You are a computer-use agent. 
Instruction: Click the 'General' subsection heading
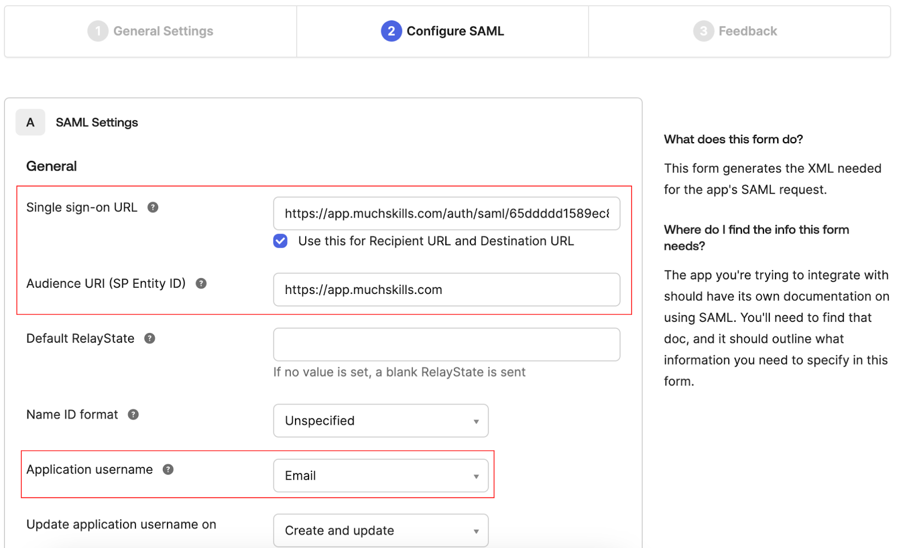51,167
